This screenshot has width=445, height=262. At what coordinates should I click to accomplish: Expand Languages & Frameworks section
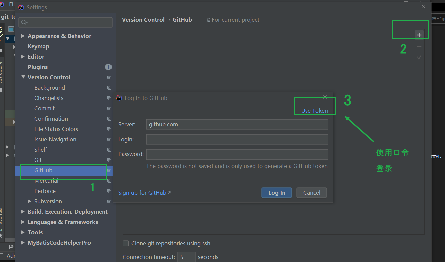tap(23, 222)
